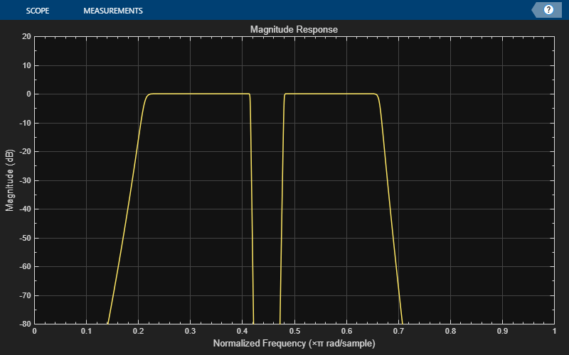Click the Magnitude Response plot title

tap(294, 30)
